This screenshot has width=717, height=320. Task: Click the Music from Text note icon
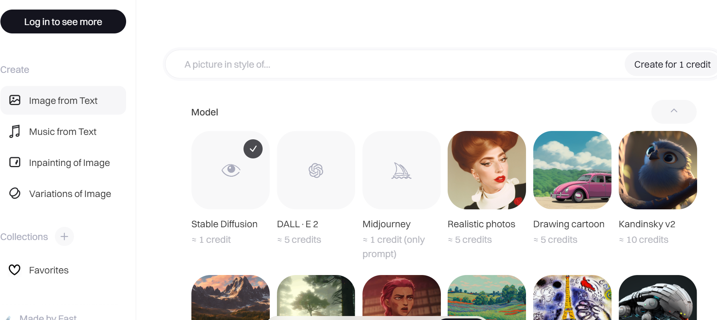15,131
